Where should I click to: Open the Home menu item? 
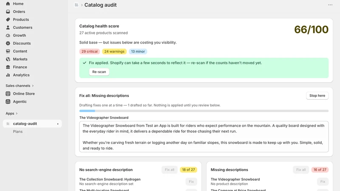18,4
